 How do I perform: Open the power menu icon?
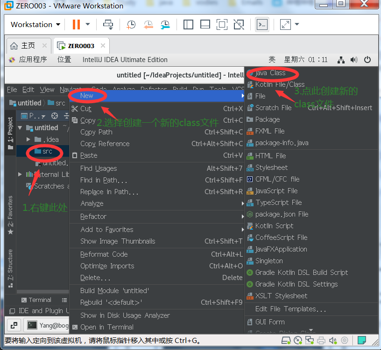(x=367, y=60)
